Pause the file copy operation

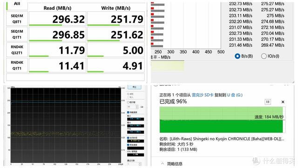pos(268,102)
